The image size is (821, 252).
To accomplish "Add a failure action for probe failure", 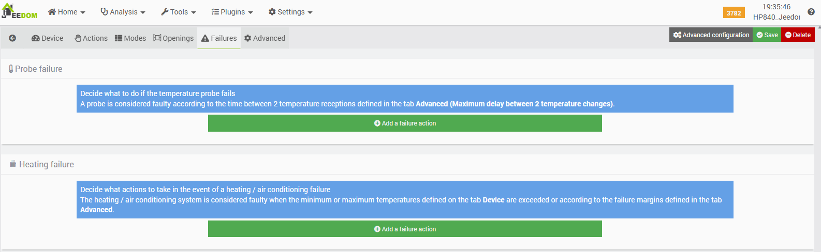I will click(x=405, y=123).
